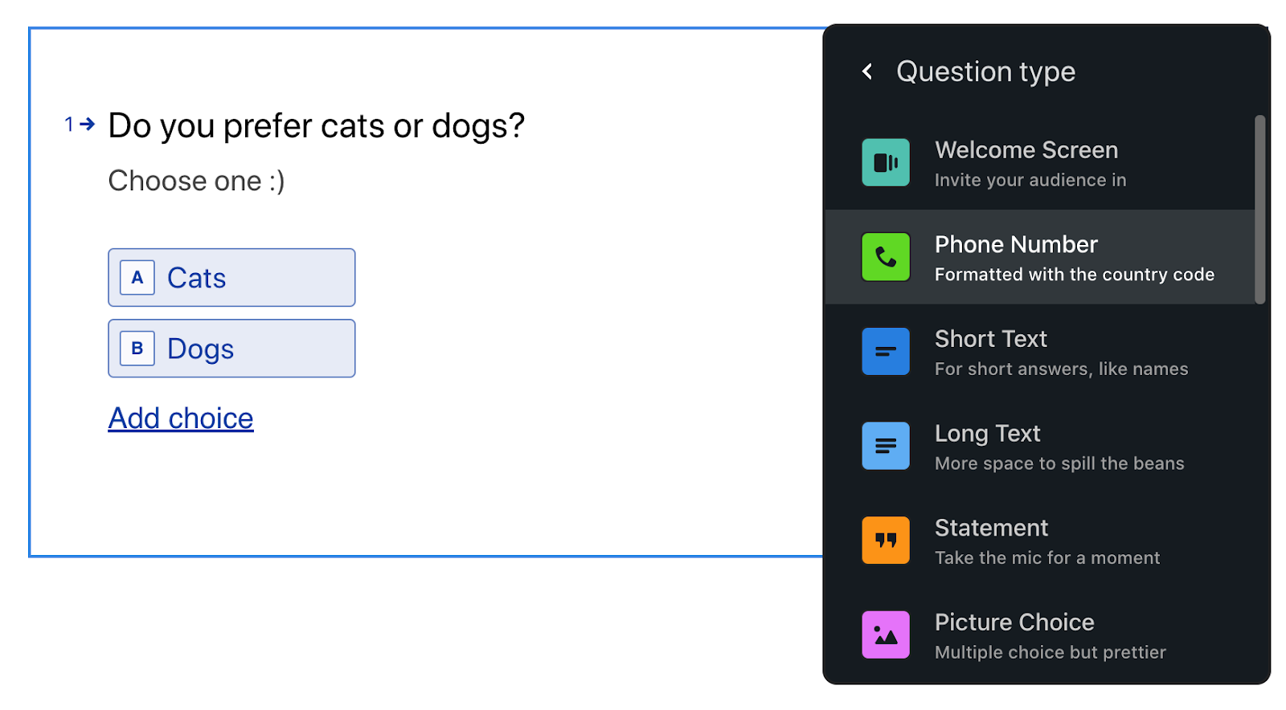The height and width of the screenshot is (710, 1286).
Task: Click the light blue Long Text icon
Action: pyautogui.click(x=886, y=446)
